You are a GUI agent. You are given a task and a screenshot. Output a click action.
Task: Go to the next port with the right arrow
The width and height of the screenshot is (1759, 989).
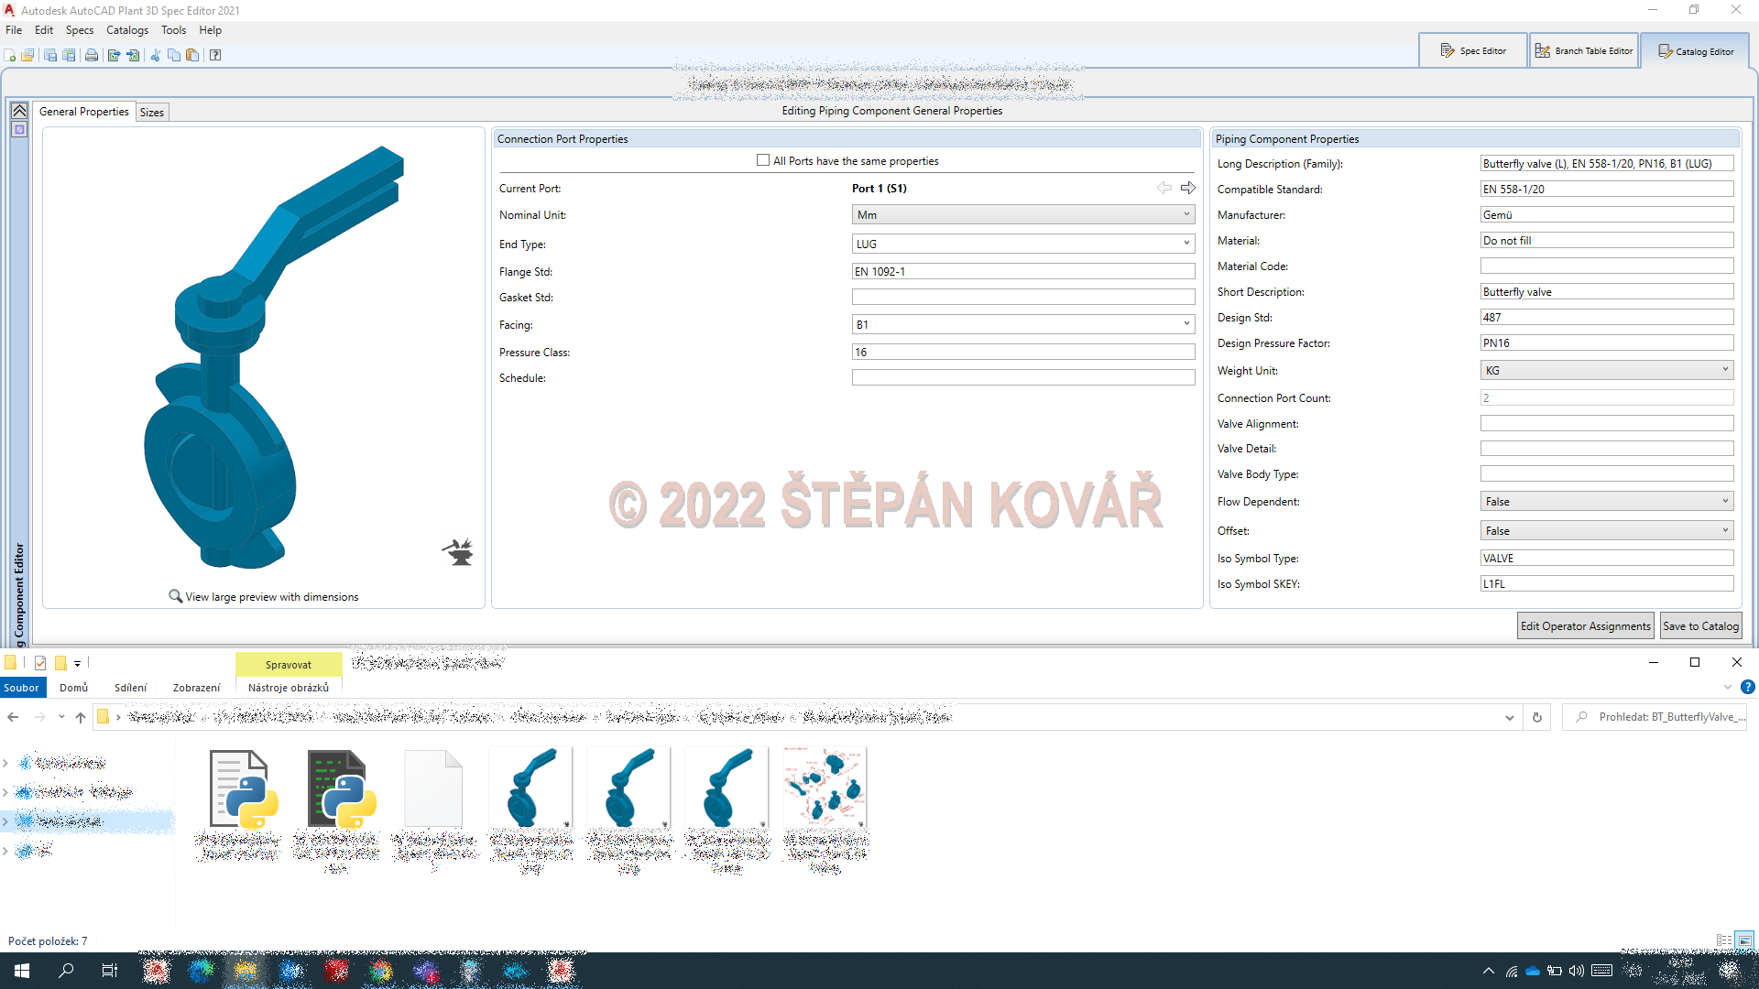1188,188
